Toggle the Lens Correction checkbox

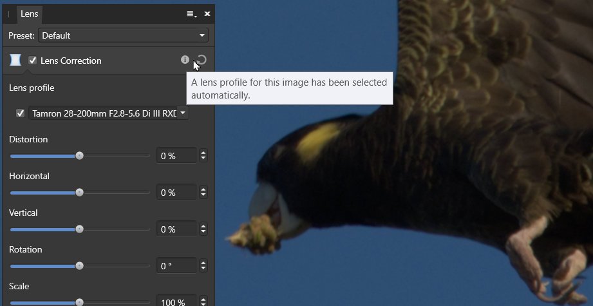pyautogui.click(x=33, y=60)
